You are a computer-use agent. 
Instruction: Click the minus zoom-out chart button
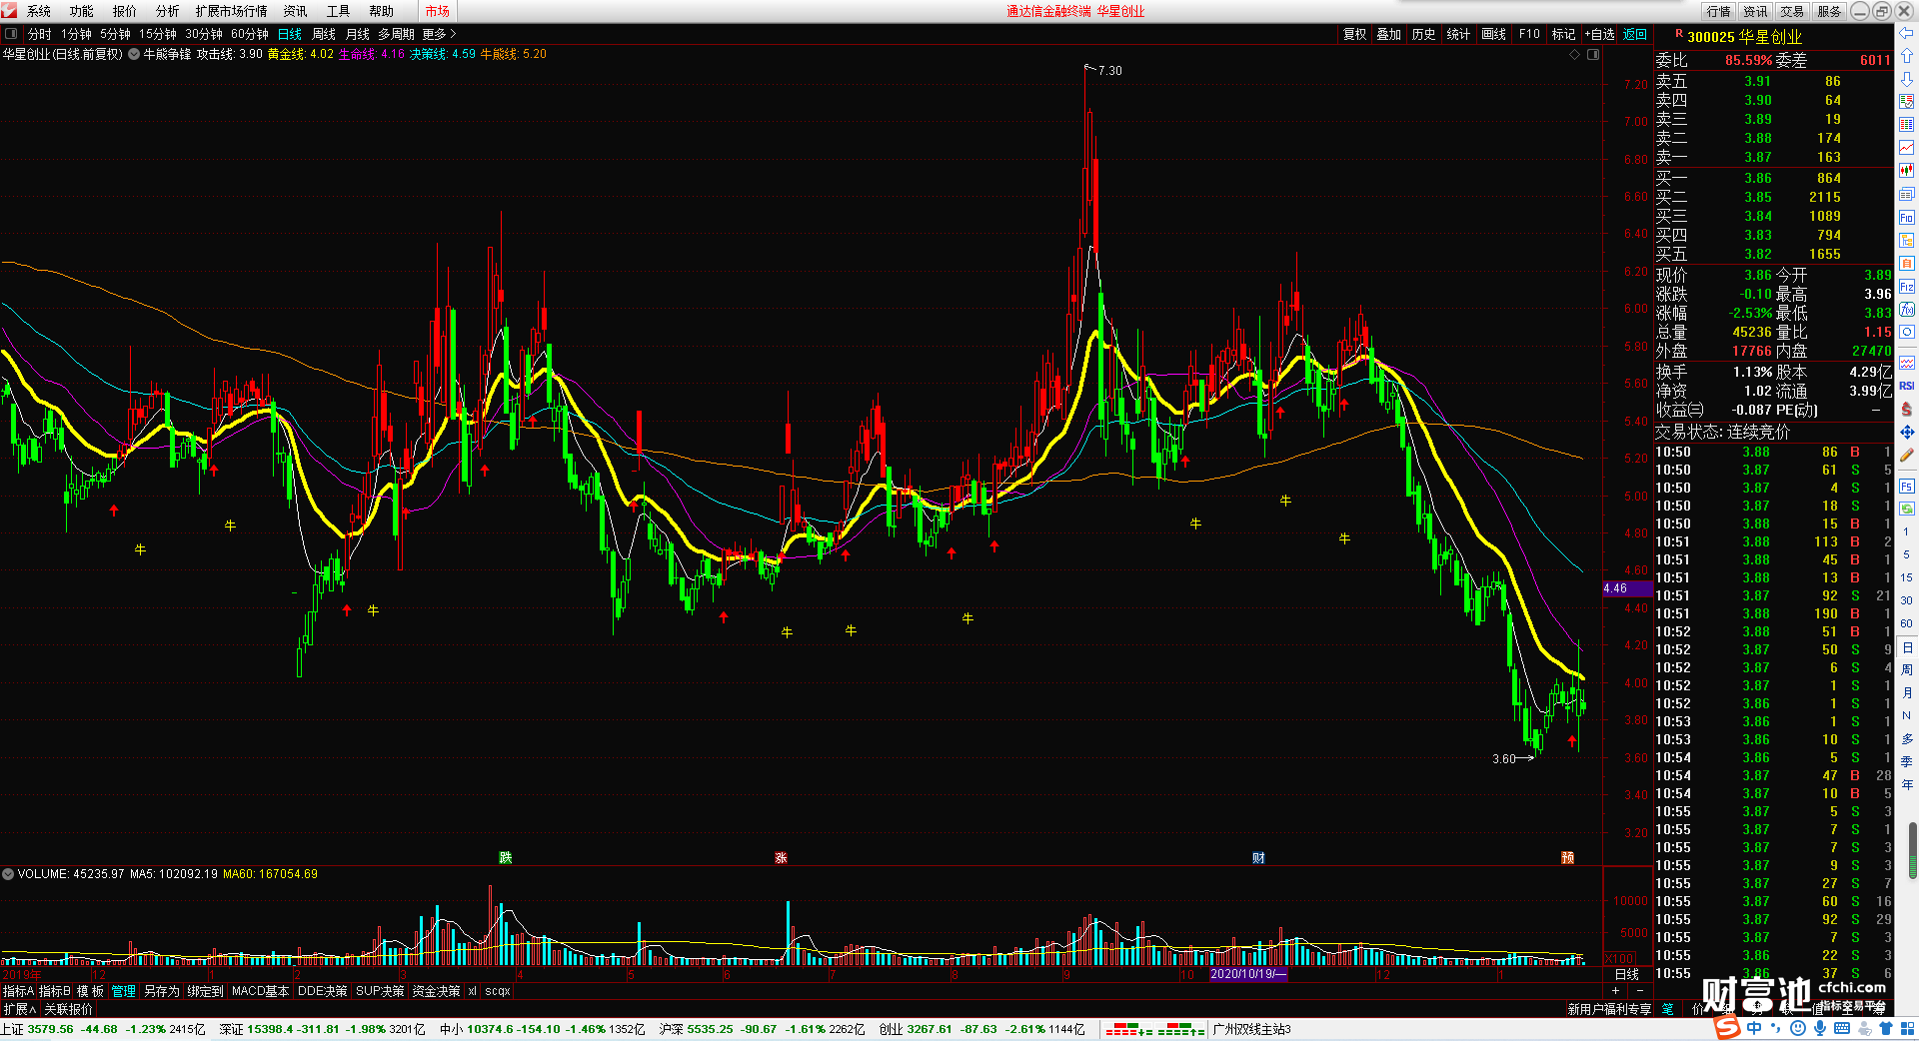(1640, 991)
